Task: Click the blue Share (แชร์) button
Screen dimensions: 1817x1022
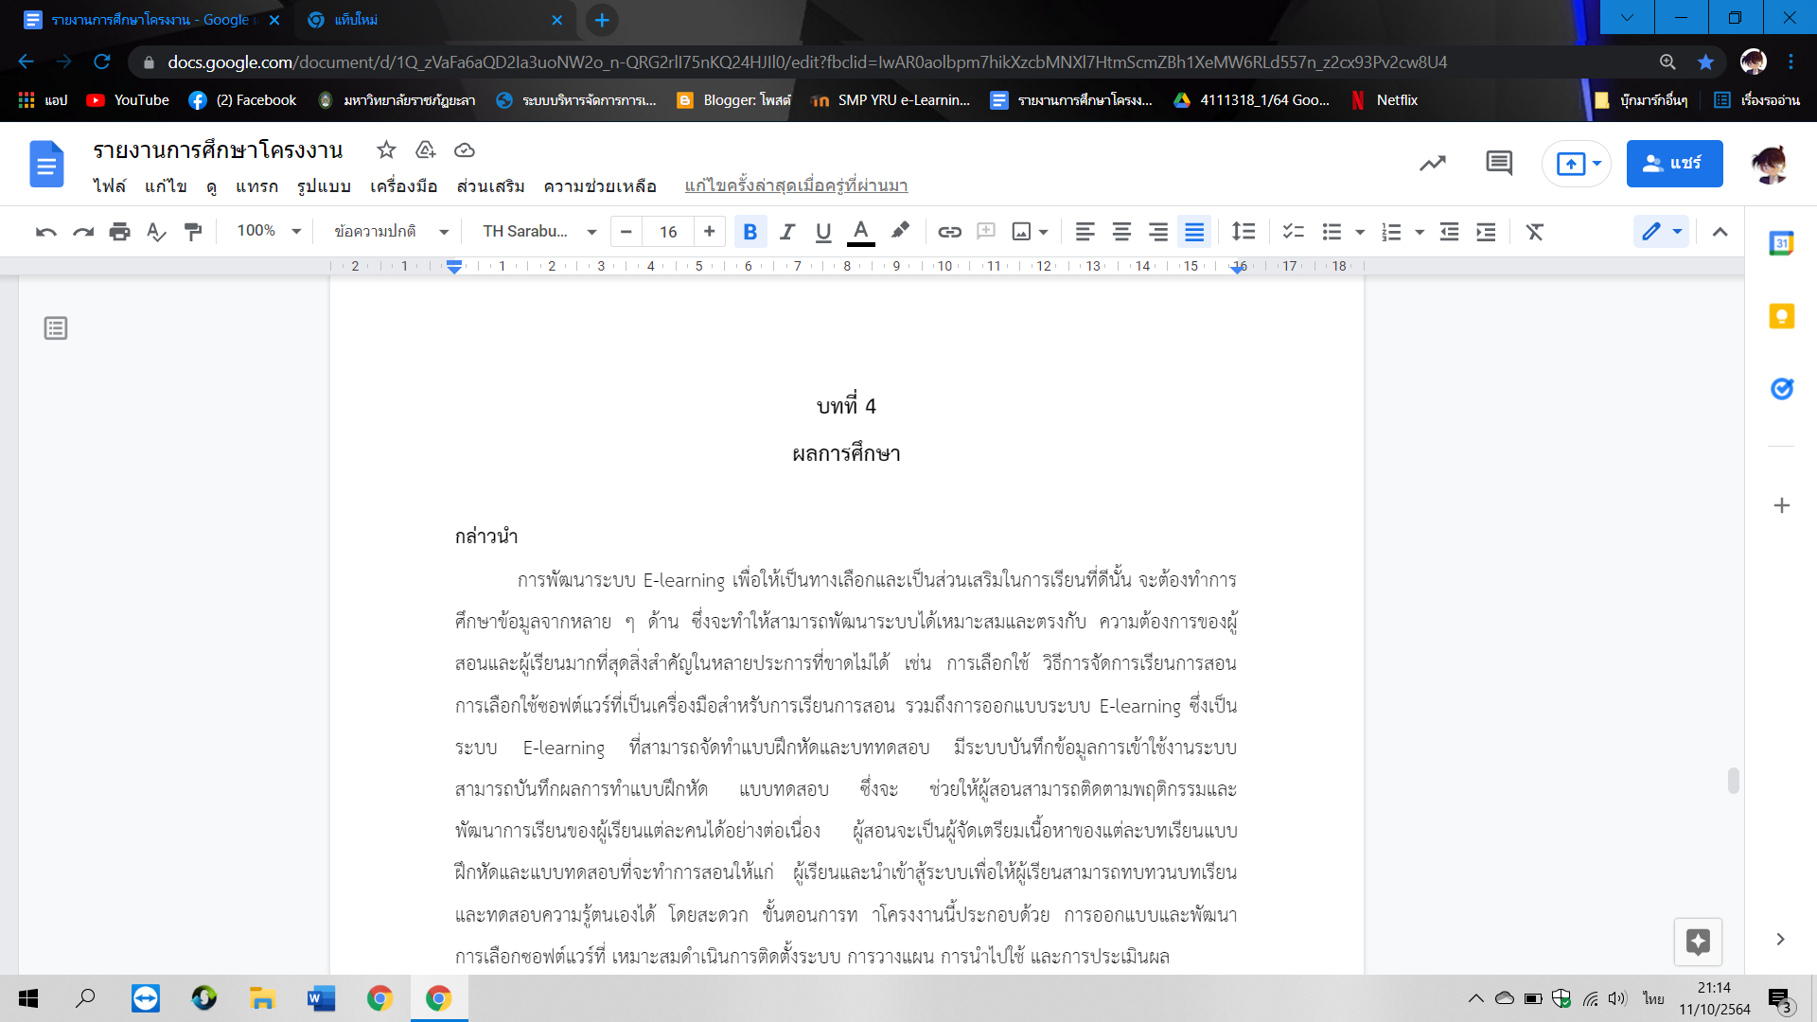Action: tap(1674, 164)
